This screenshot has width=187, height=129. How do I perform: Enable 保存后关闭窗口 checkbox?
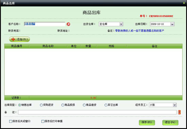11,121
